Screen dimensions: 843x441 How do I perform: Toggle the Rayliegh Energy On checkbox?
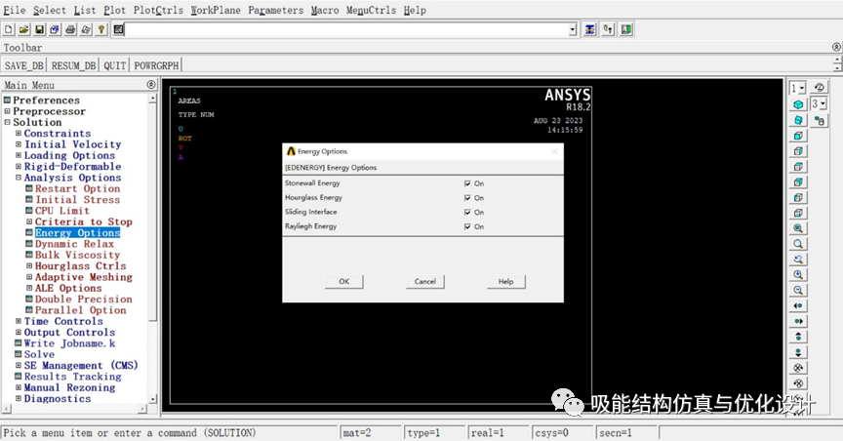coord(467,227)
